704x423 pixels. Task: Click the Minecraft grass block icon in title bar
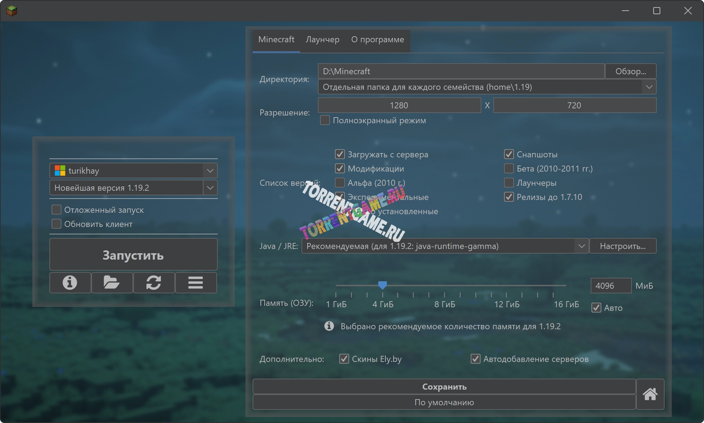pos(12,11)
